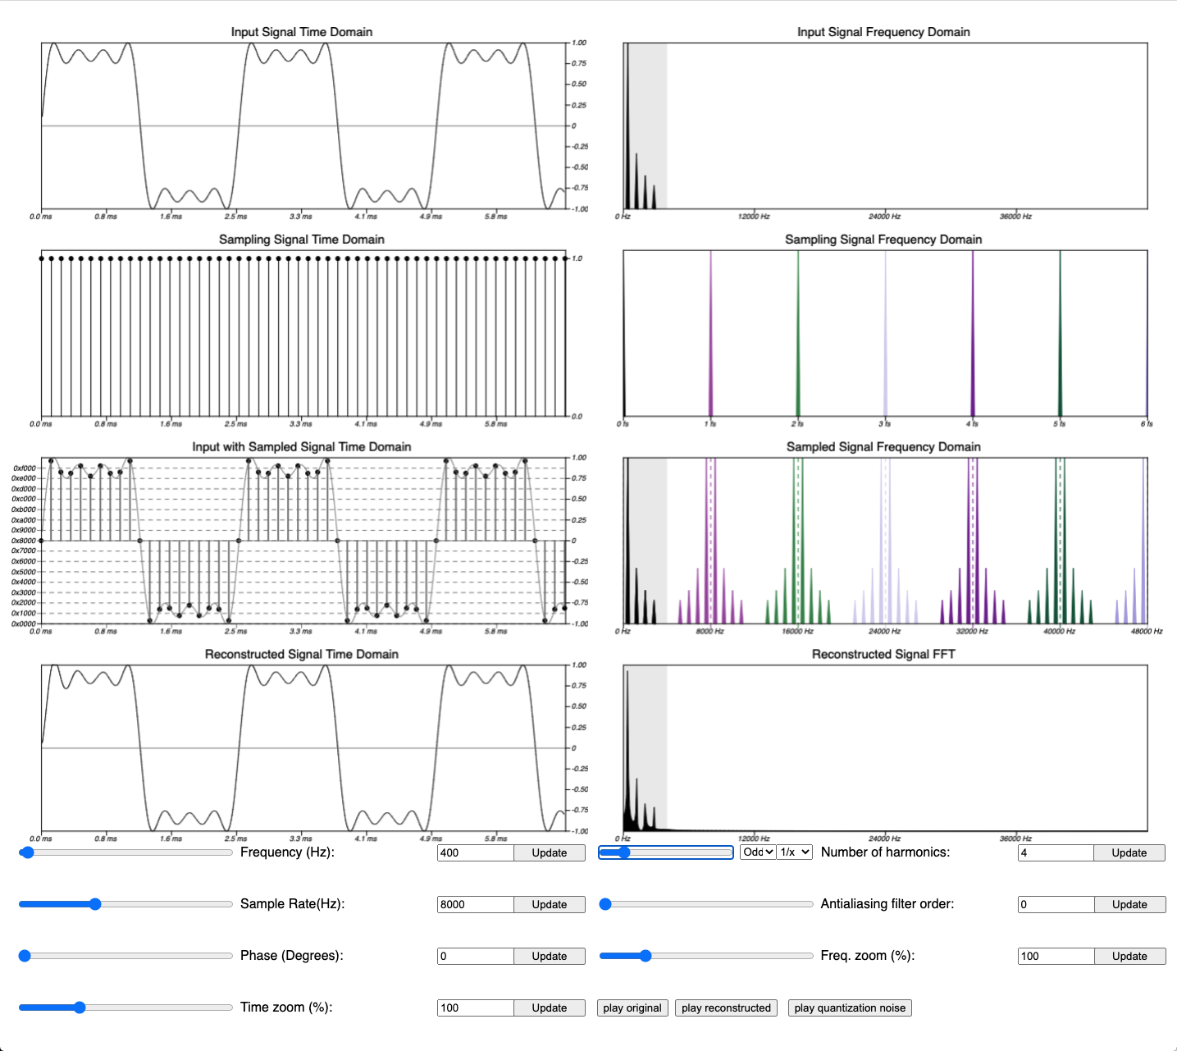This screenshot has width=1177, height=1051.
Task: Click the Reconstructed Signal FFT title
Action: (883, 655)
